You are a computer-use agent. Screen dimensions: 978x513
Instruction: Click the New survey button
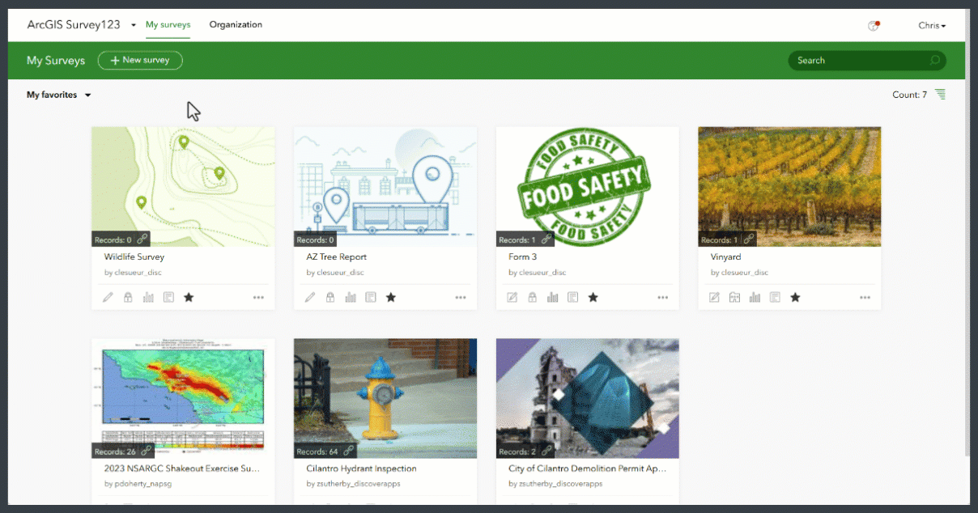pos(140,60)
